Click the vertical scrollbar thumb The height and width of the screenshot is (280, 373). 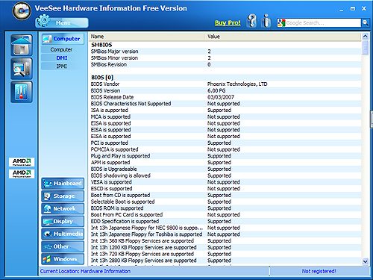(x=365, y=48)
